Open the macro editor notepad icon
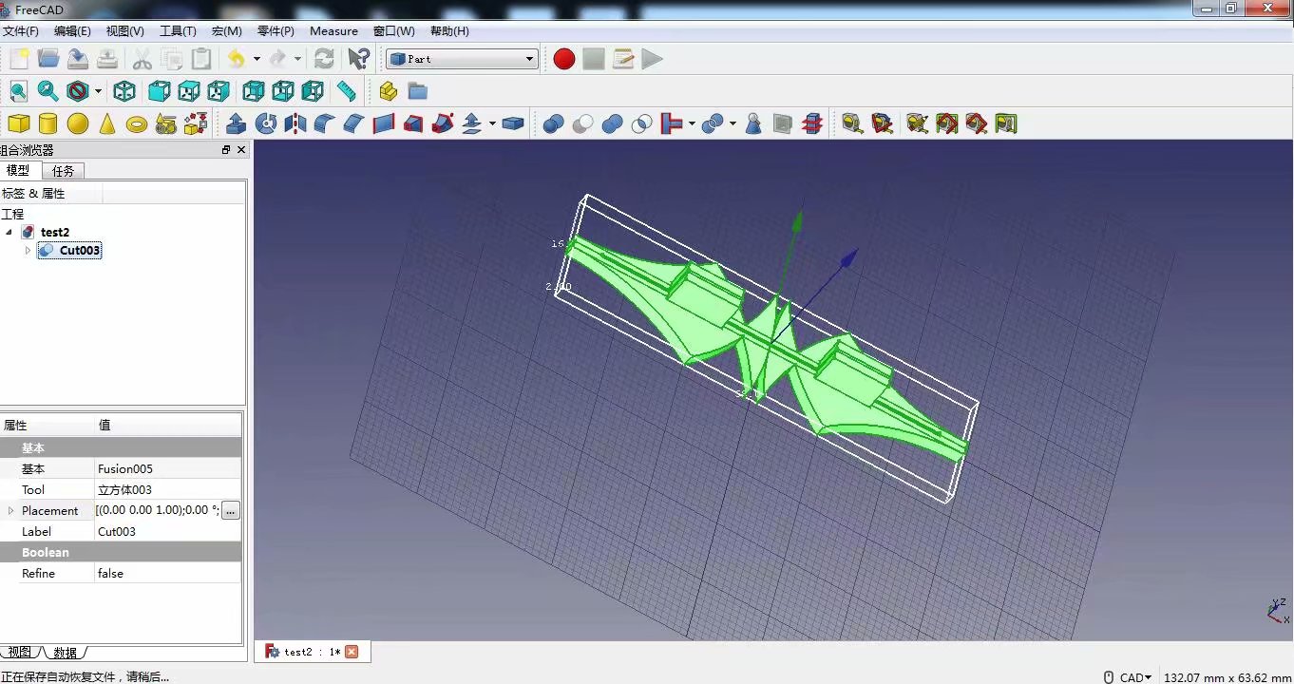 pyautogui.click(x=623, y=59)
